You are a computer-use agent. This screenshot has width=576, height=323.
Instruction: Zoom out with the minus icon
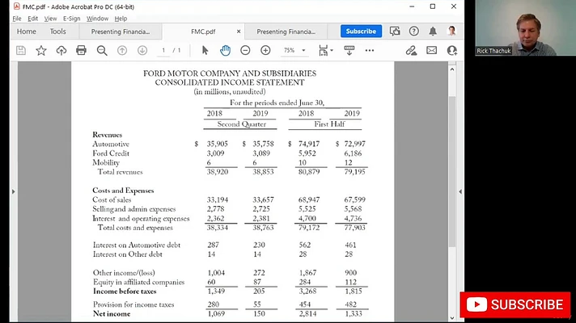coord(245,51)
